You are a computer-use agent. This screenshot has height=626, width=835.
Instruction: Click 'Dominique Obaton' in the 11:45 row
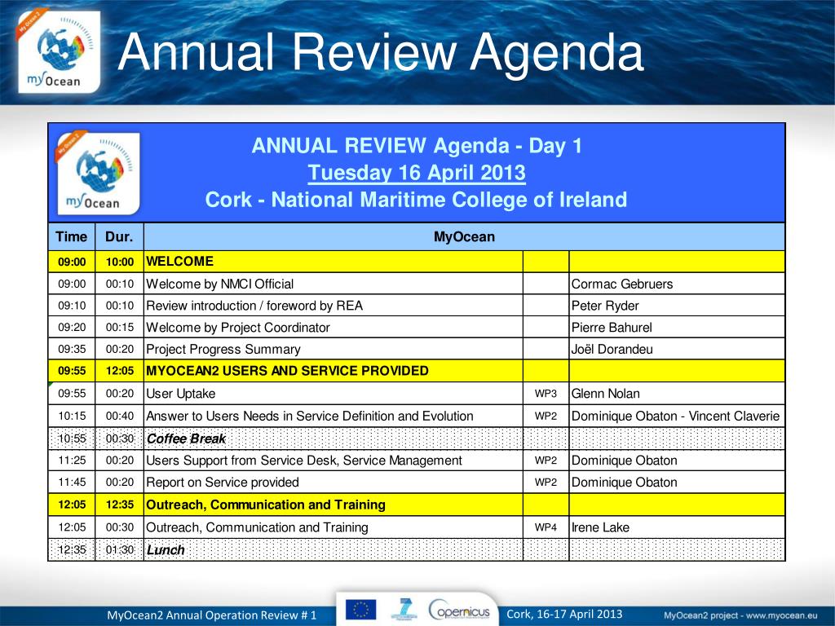624,483
